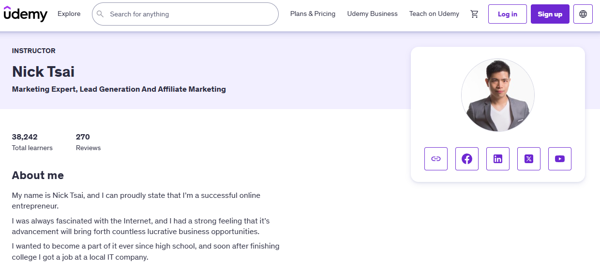Open the shopping cart icon
Screen dimensions: 600x264
tap(475, 14)
